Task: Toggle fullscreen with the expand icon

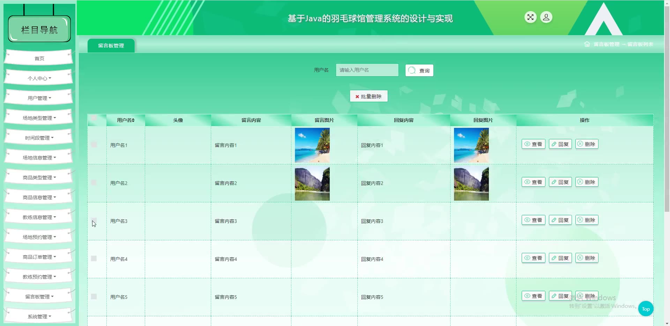Action: click(530, 17)
